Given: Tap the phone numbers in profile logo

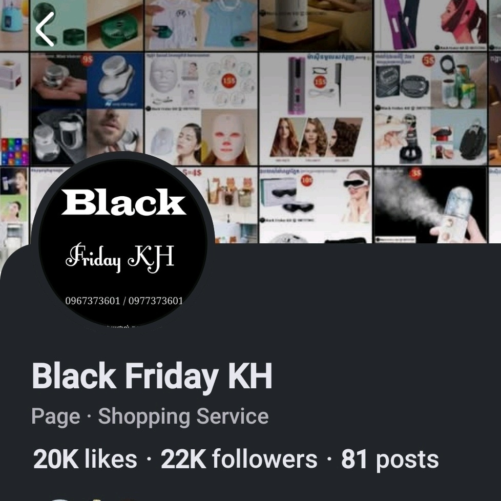Looking at the screenshot, I should 124,301.
